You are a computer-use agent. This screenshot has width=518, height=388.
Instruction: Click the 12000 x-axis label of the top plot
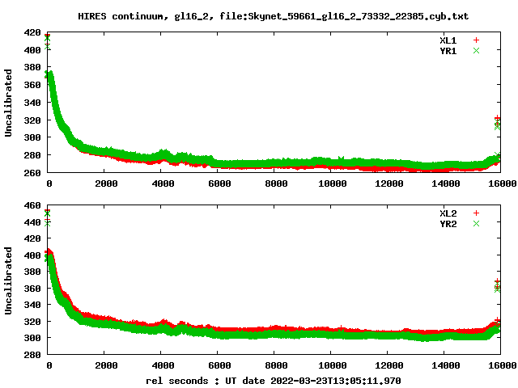(389, 183)
